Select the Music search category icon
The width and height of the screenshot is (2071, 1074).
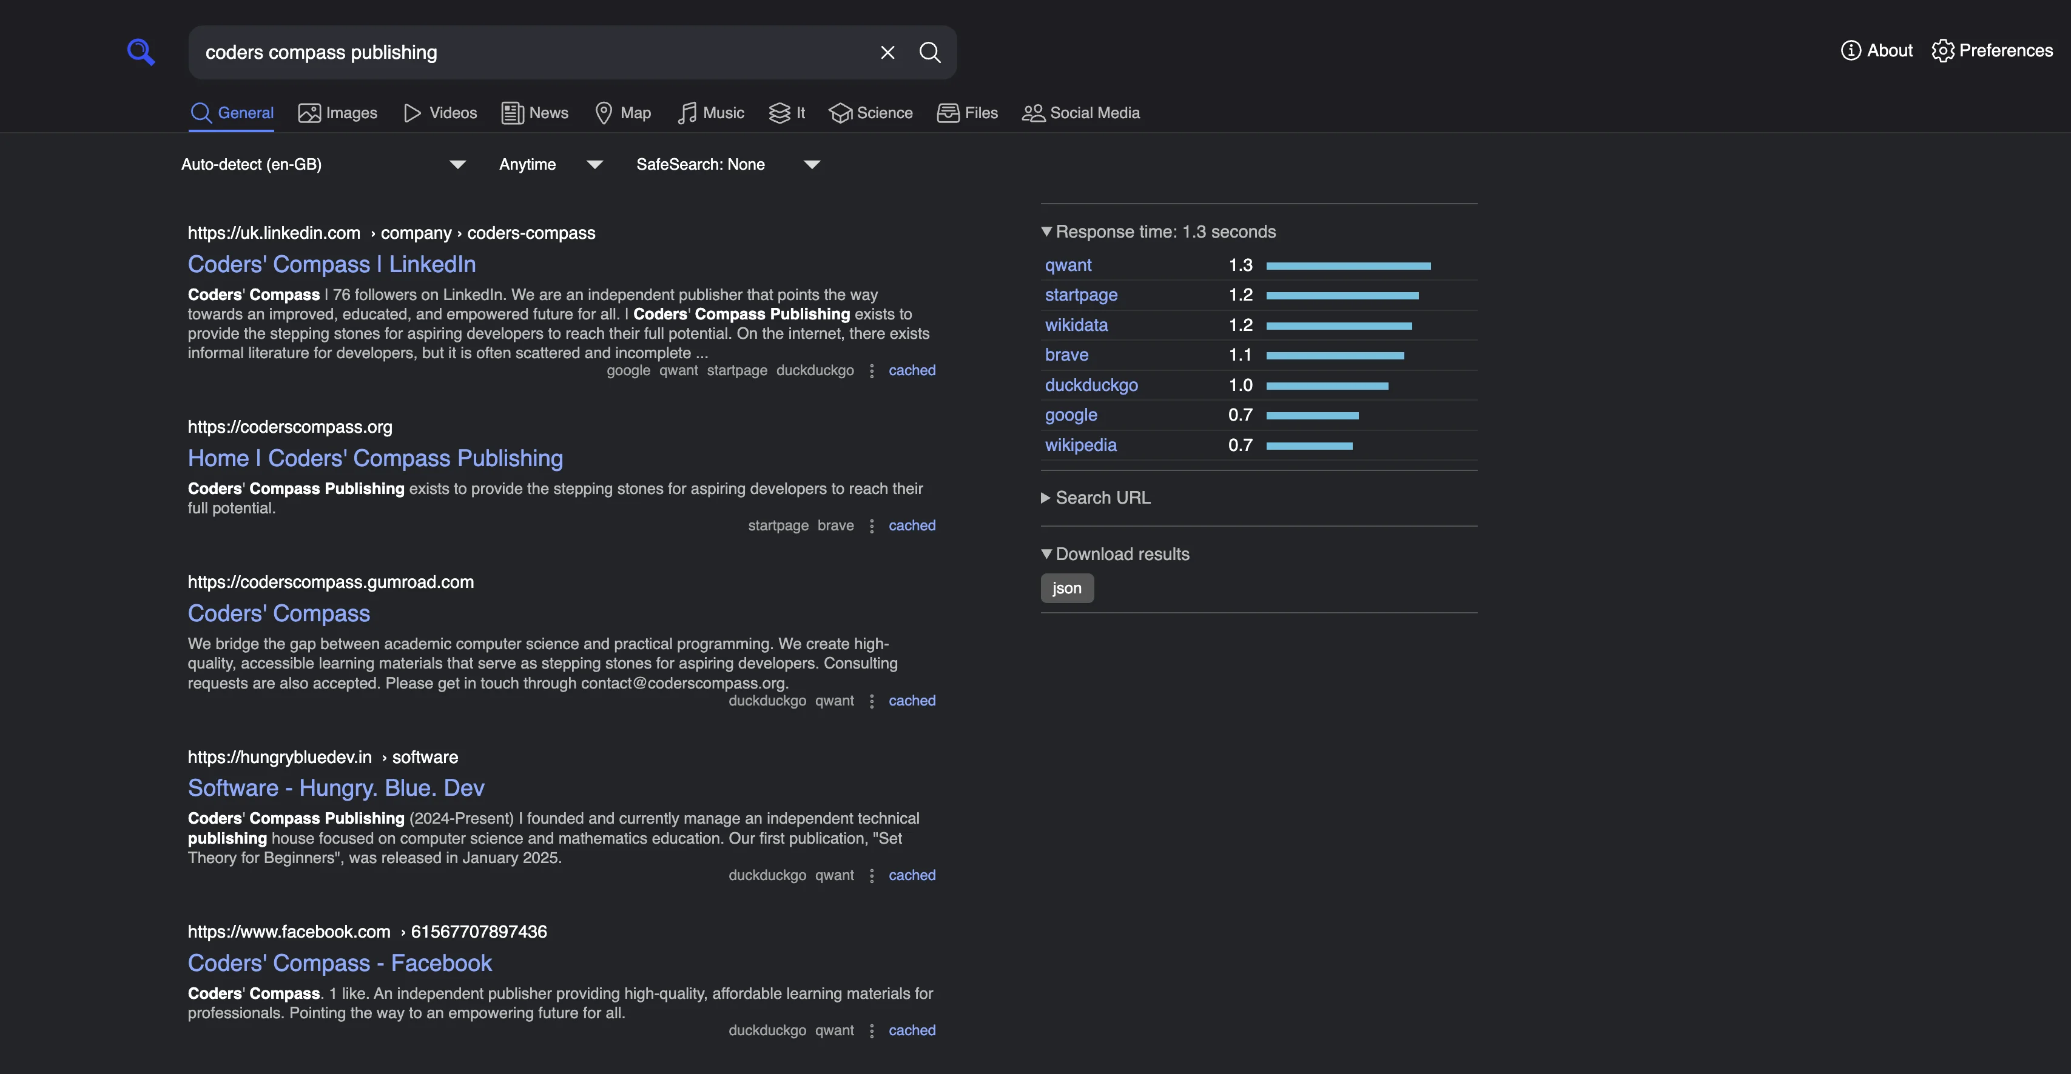click(x=687, y=113)
